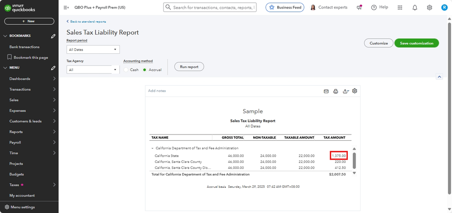452x213 pixels.
Task: Collapse the left navigation menu toggle
Action: coord(66,8)
